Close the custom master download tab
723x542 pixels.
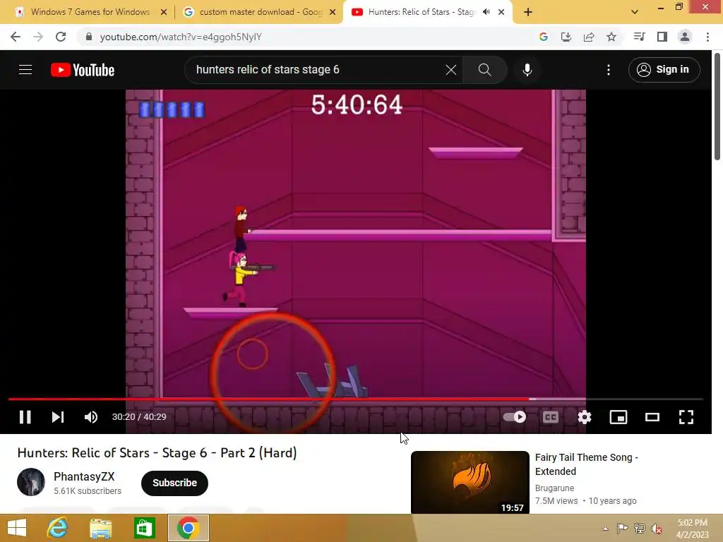(333, 12)
